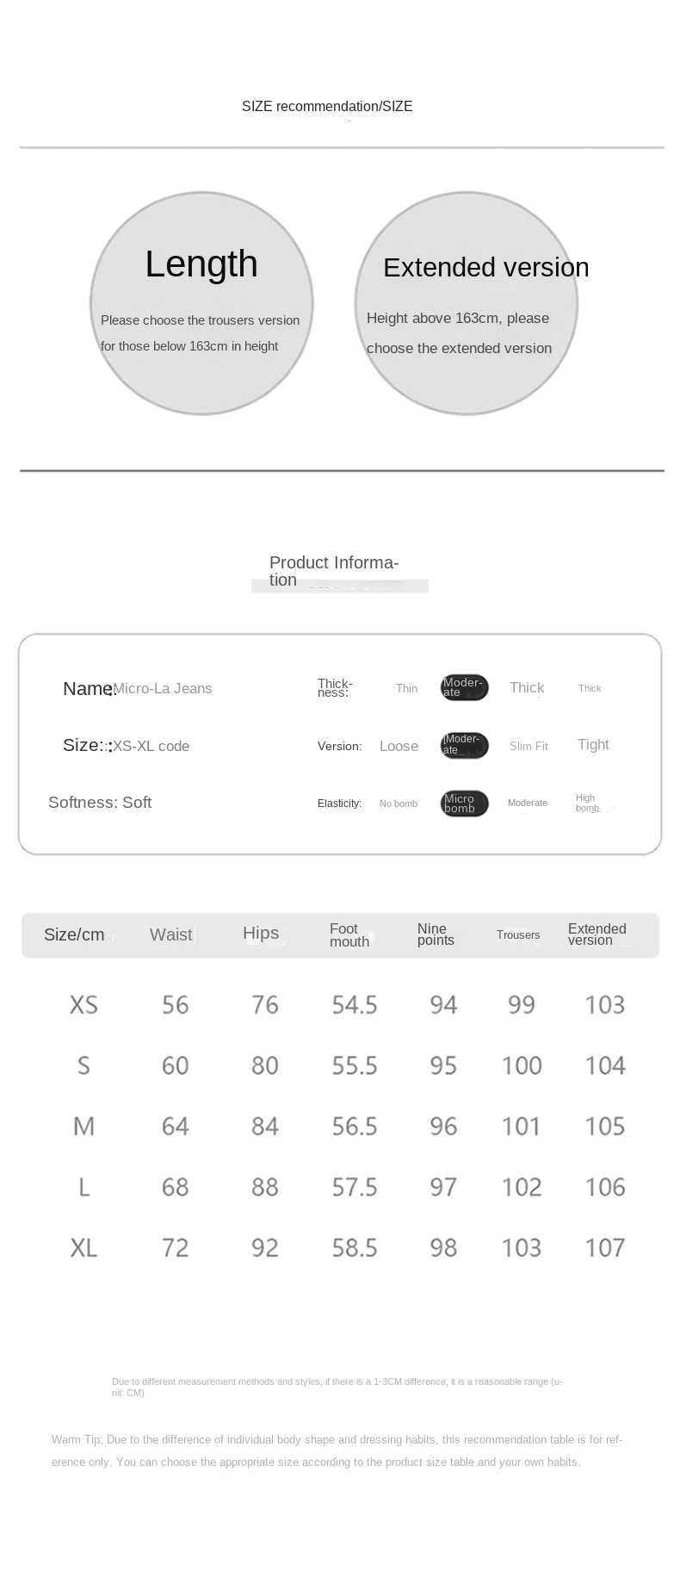Choose the No bomb elasticity option
680x1589 pixels.
coord(399,804)
